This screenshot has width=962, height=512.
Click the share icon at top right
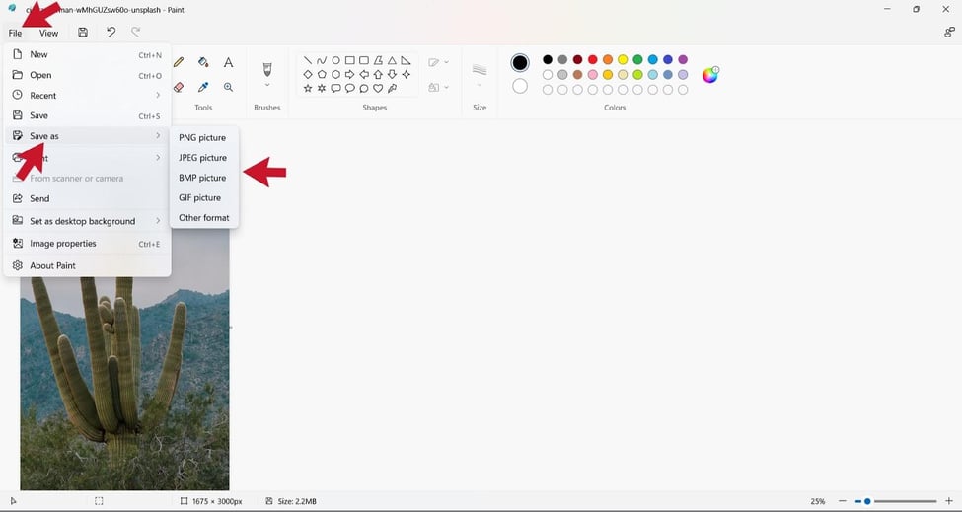[949, 33]
